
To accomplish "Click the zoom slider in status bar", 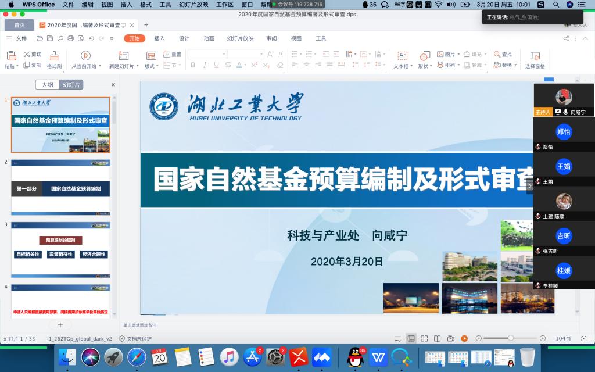I will [x=511, y=338].
